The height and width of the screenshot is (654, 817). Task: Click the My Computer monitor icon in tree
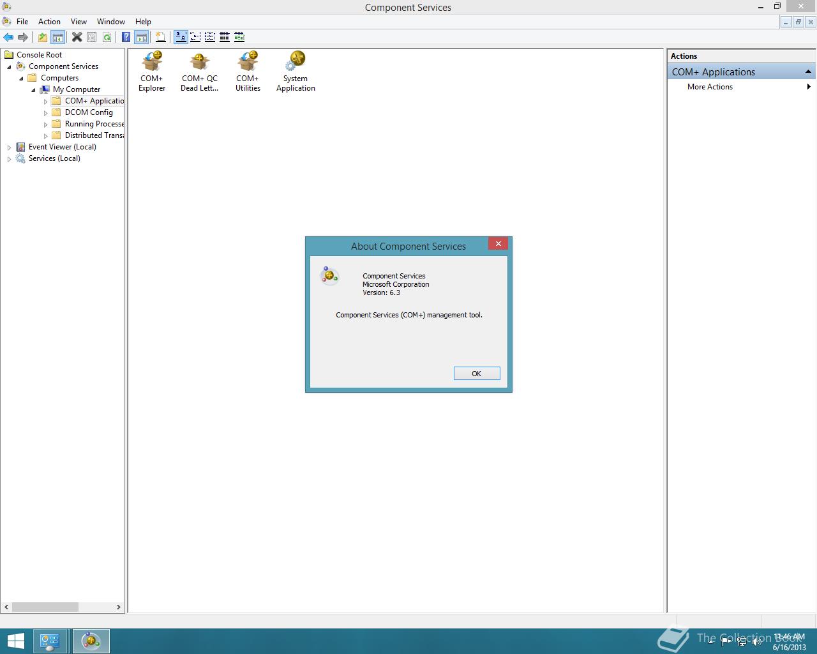[45, 89]
